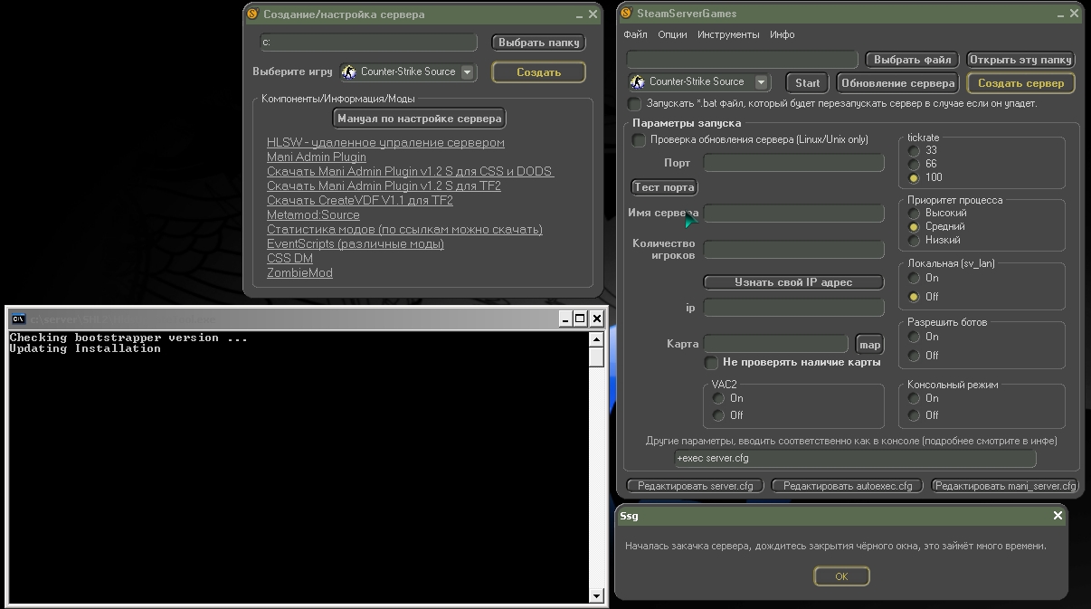
Task: Click the command prompt window system icon
Action: point(18,319)
